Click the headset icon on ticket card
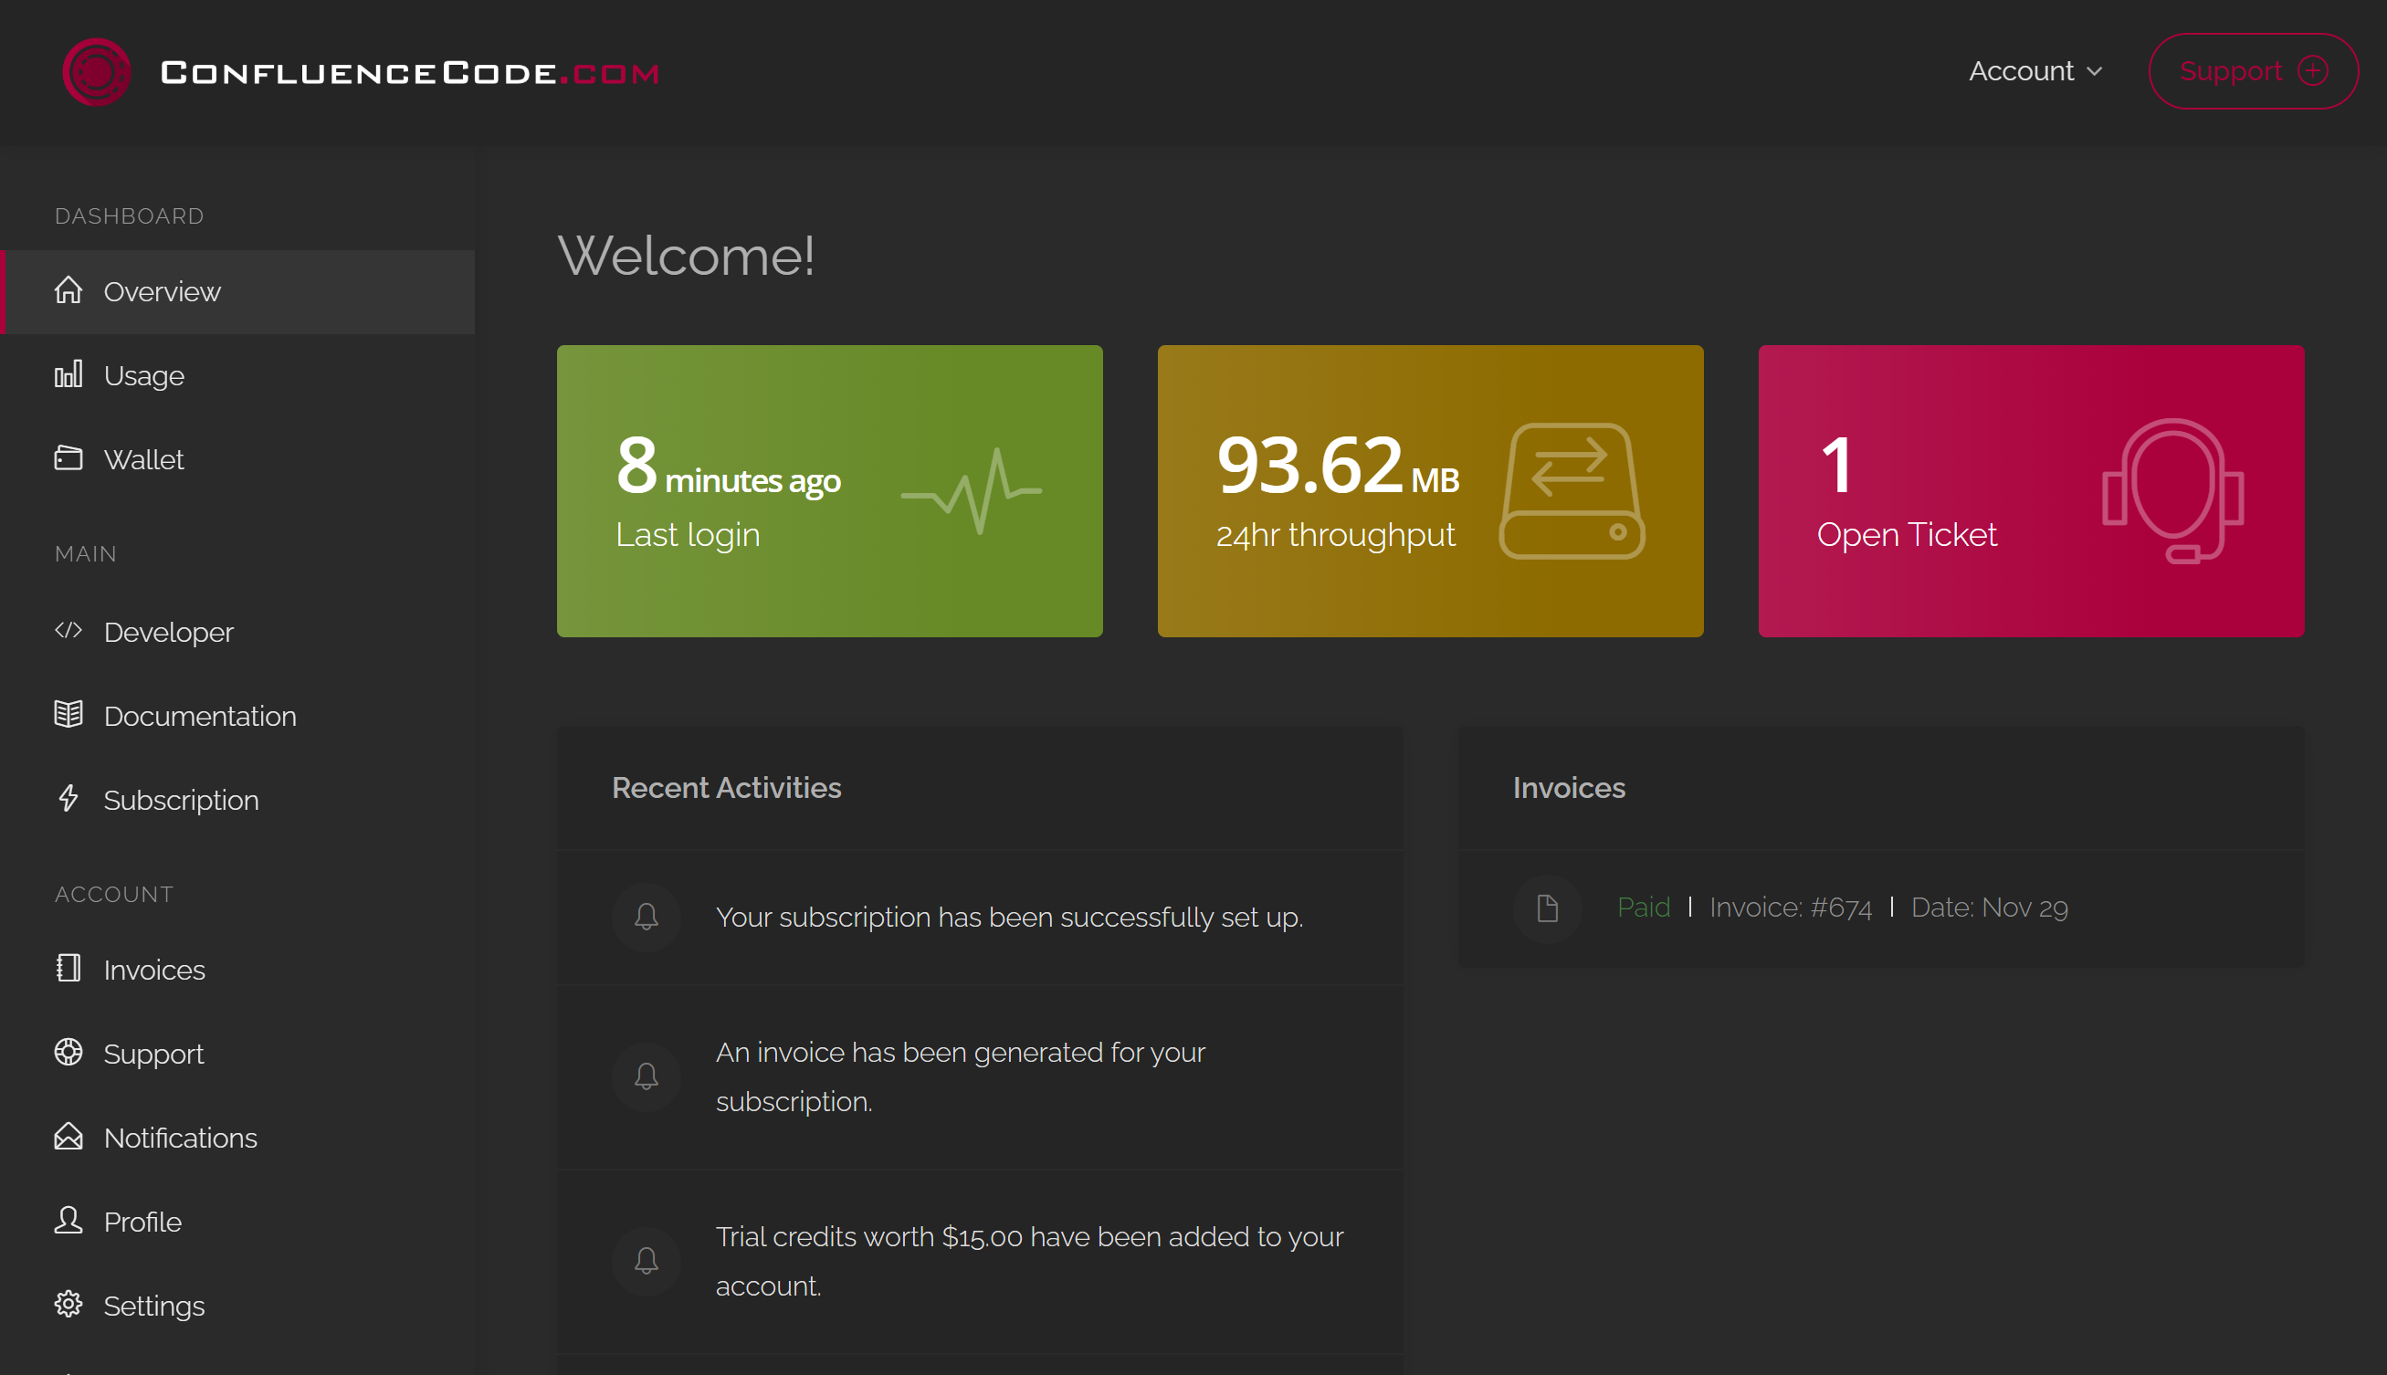Screen dimensions: 2387x1375 pos(2172,491)
